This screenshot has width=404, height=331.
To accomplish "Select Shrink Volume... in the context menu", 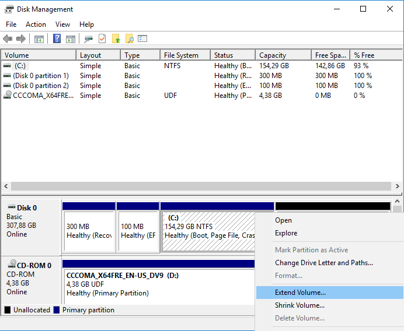I will coord(299,305).
